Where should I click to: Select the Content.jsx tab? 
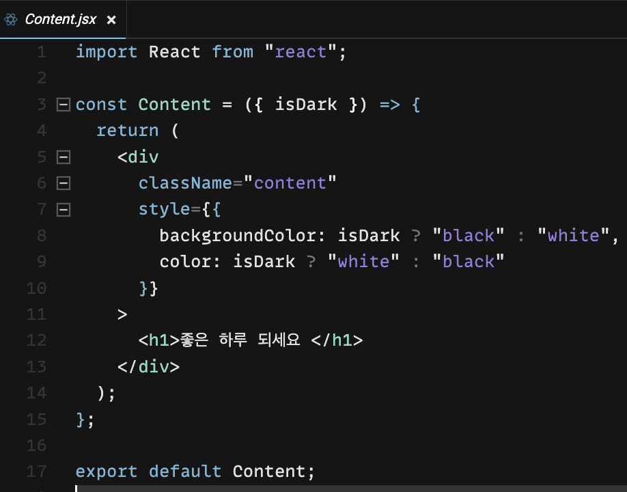(x=63, y=19)
